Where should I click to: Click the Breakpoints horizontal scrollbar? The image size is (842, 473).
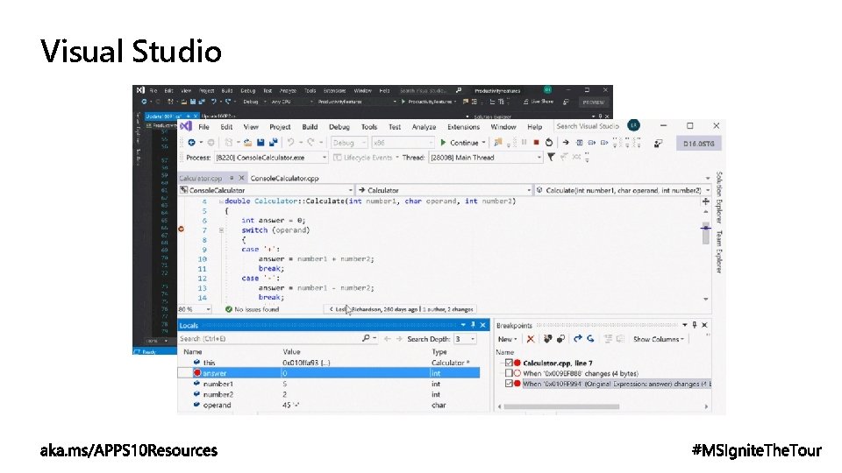pos(561,406)
